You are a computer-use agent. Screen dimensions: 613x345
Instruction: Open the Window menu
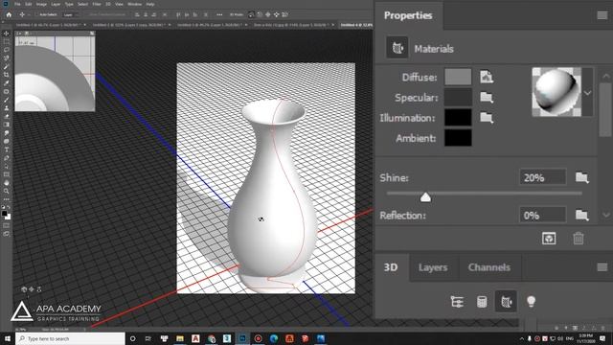(x=134, y=4)
